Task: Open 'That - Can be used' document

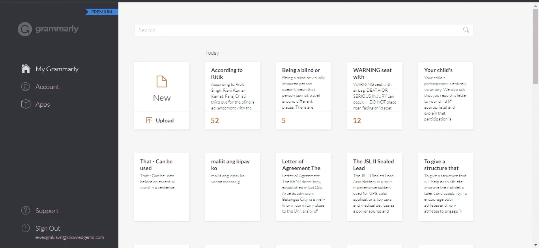Action: point(162,187)
